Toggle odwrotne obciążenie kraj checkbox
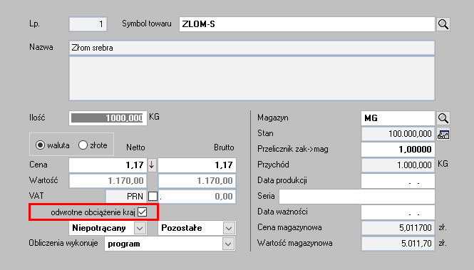474x270 pixels. [x=142, y=212]
